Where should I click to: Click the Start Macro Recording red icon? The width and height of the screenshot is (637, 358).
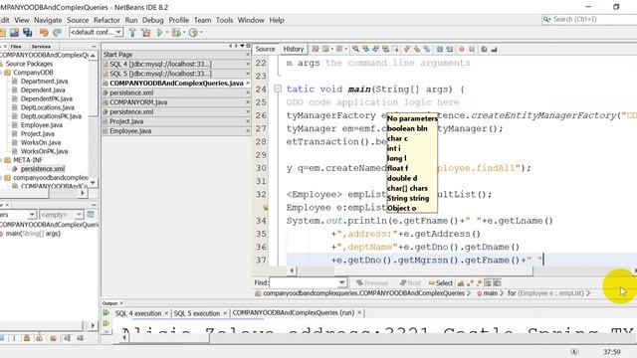(462, 49)
